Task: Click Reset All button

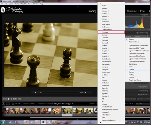Action: pos(143,87)
